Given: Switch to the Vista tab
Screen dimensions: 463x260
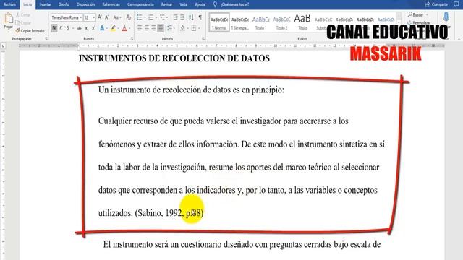Looking at the screenshot, I should [x=183, y=4].
